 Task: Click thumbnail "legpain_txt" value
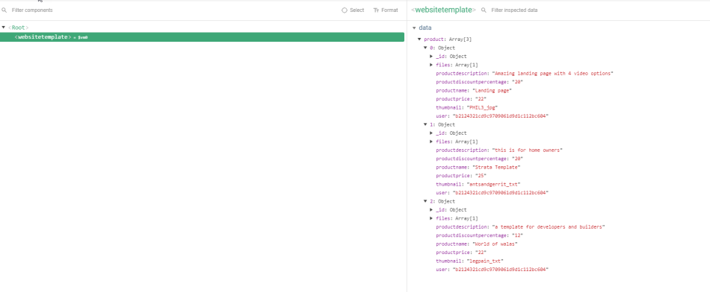pyautogui.click(x=485, y=261)
